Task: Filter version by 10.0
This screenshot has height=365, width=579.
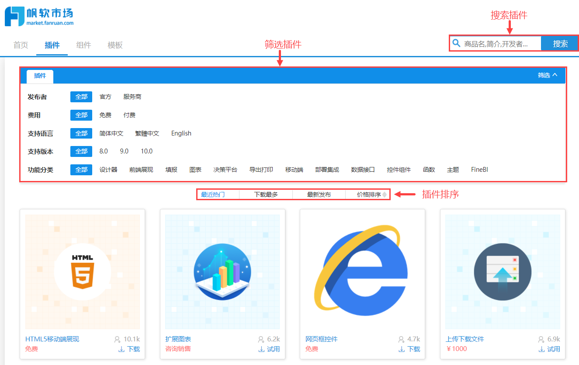Action: pos(146,151)
